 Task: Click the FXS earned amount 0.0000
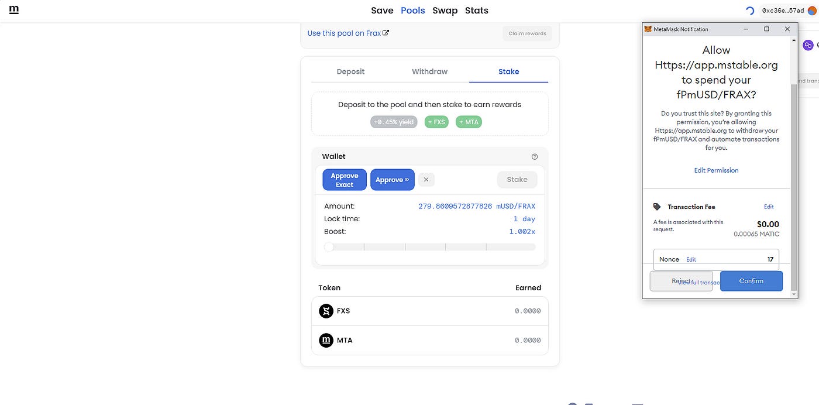click(x=528, y=311)
